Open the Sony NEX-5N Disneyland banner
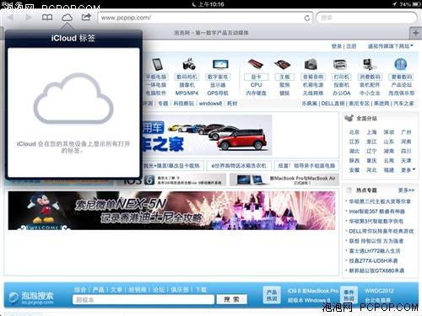422x316 pixels. point(171,211)
